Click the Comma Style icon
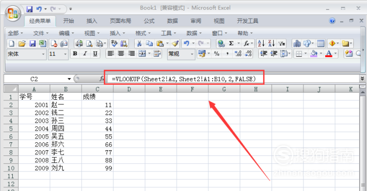367x191 pixels. coord(227,54)
